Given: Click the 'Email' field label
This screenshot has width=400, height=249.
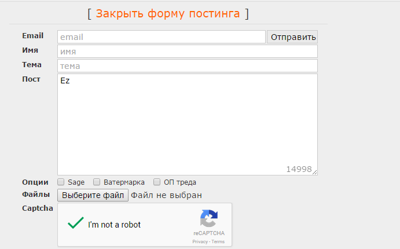Looking at the screenshot, I should (32, 36).
